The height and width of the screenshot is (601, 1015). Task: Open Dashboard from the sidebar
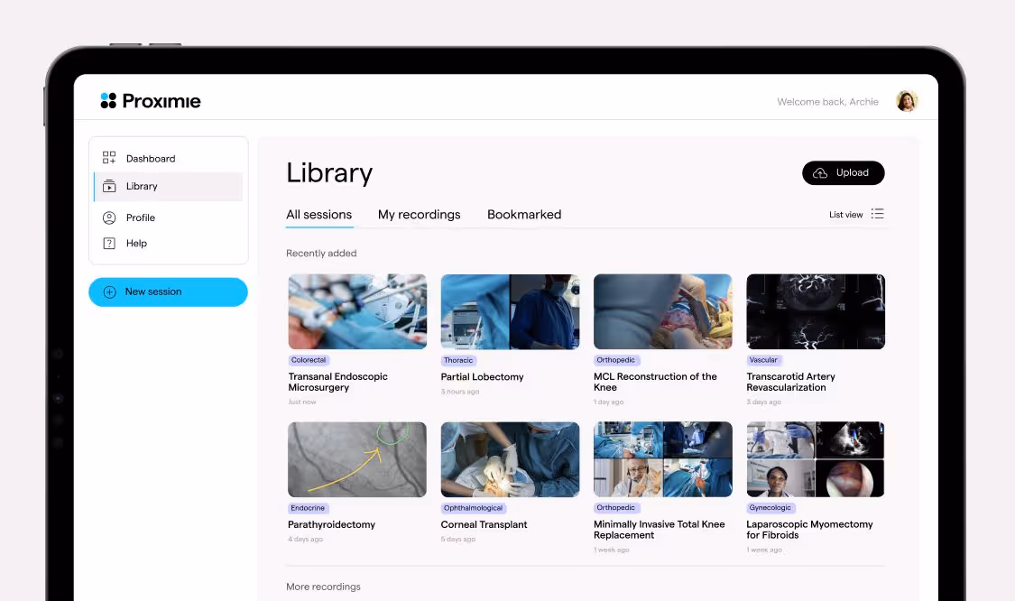[169, 158]
